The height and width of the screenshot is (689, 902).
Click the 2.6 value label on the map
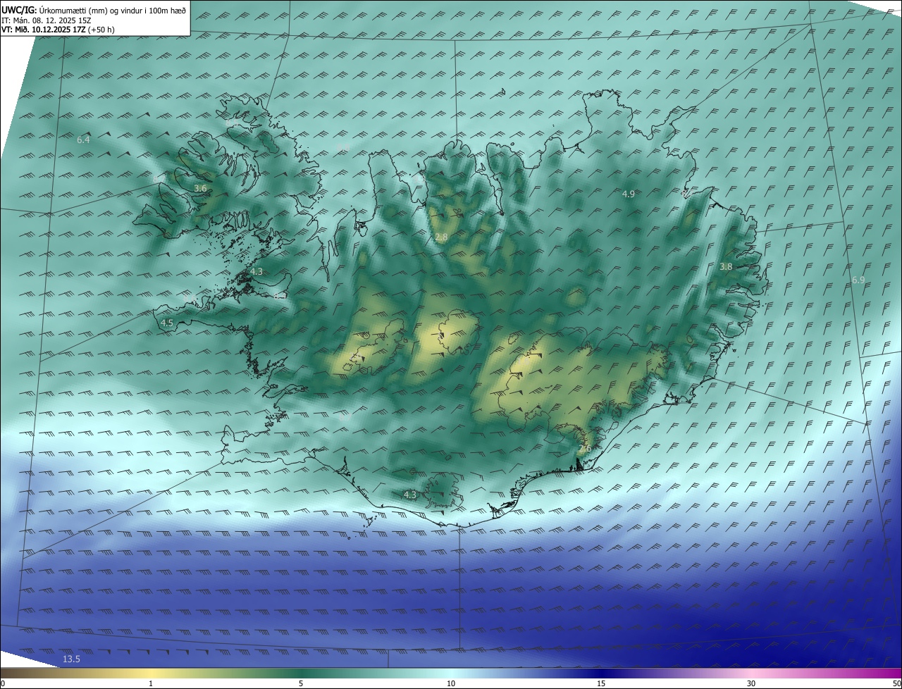[584, 449]
